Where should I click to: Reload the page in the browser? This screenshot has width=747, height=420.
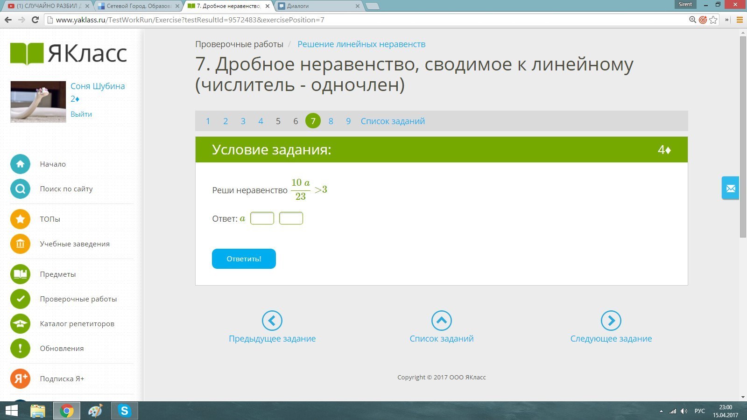point(35,20)
